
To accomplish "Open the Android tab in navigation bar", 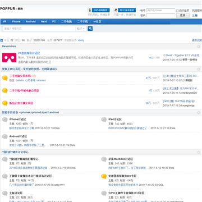I will (x=31, y=21).
